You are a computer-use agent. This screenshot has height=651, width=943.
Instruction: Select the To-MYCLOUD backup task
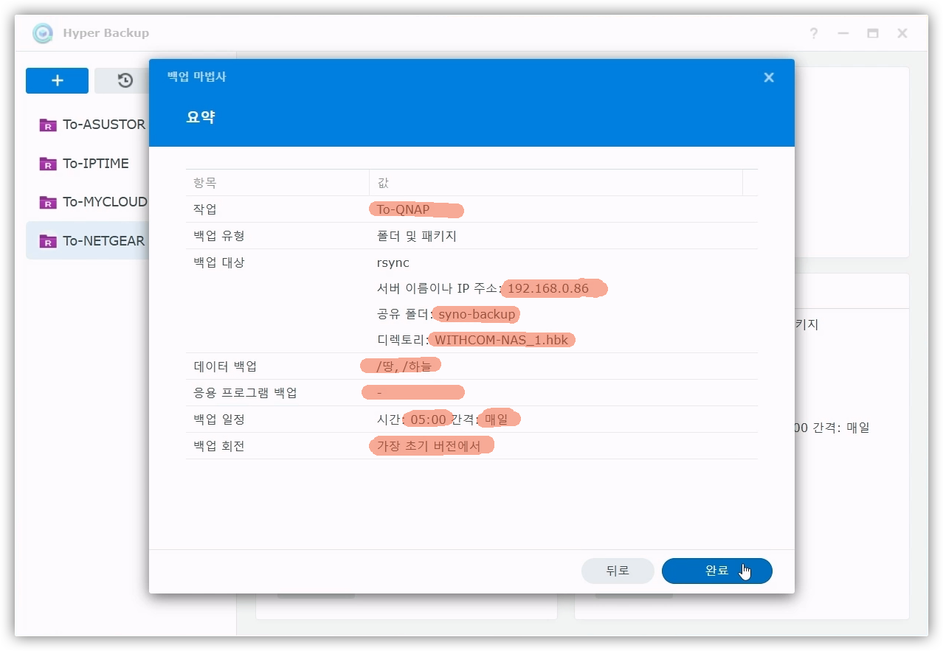click(104, 202)
